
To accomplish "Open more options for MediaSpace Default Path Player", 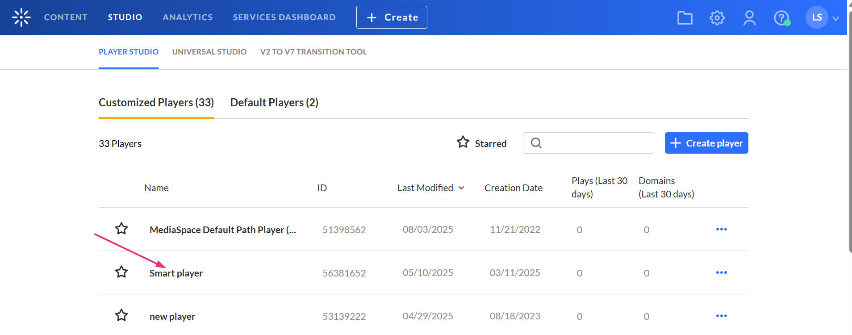I will point(721,229).
